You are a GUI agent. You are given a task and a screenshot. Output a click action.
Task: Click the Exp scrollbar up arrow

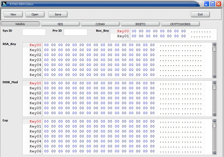coord(214,121)
